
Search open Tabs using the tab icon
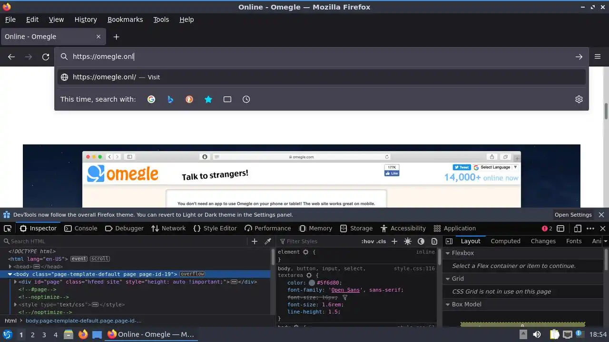(x=227, y=99)
